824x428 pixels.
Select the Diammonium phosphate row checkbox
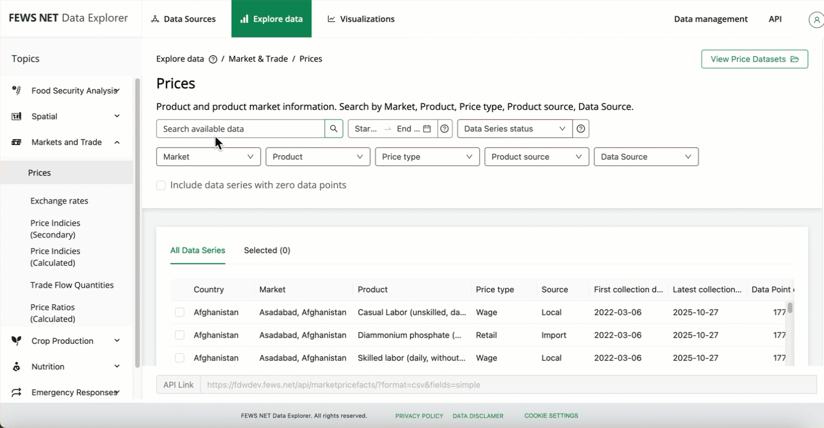(x=180, y=335)
